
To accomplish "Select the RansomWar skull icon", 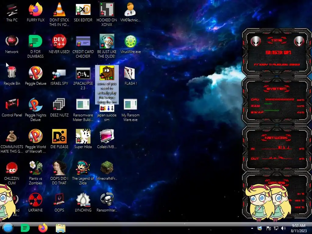I will [x=107, y=199].
